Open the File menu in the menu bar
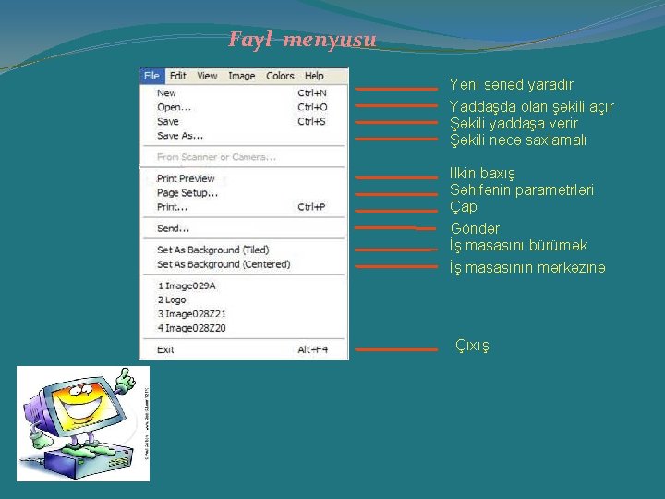Viewport: 665px width, 499px height. coord(151,76)
